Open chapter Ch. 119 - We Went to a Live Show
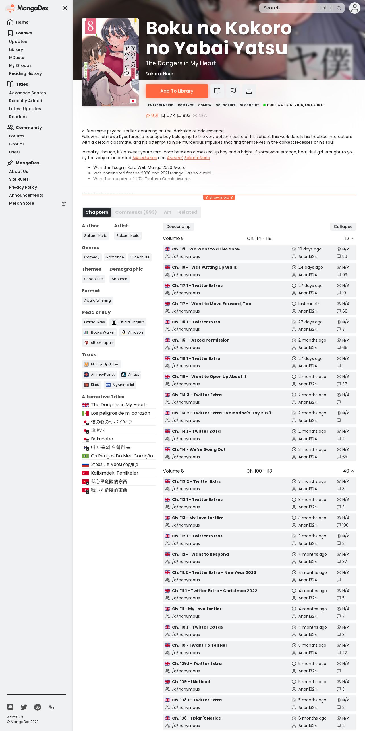365x731 pixels. [206, 249]
